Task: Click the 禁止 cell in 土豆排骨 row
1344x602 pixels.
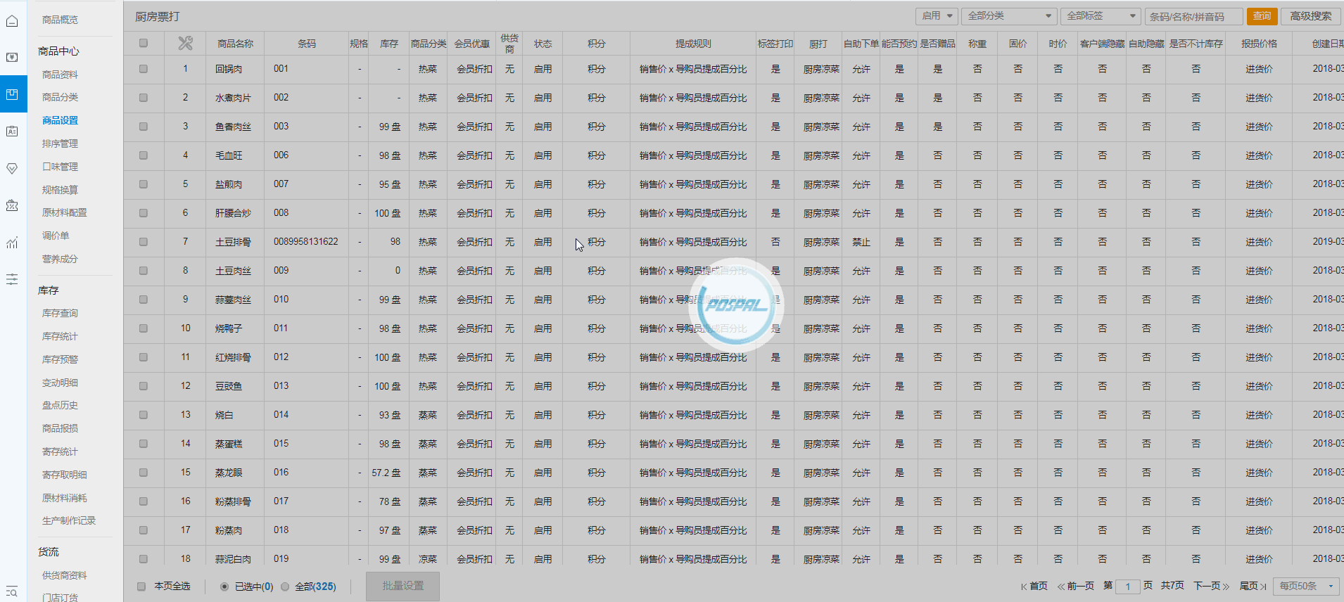Action: (861, 242)
